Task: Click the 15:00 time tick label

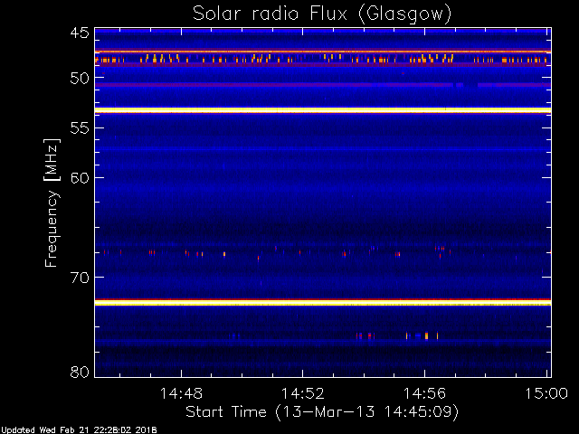Action: click(546, 394)
